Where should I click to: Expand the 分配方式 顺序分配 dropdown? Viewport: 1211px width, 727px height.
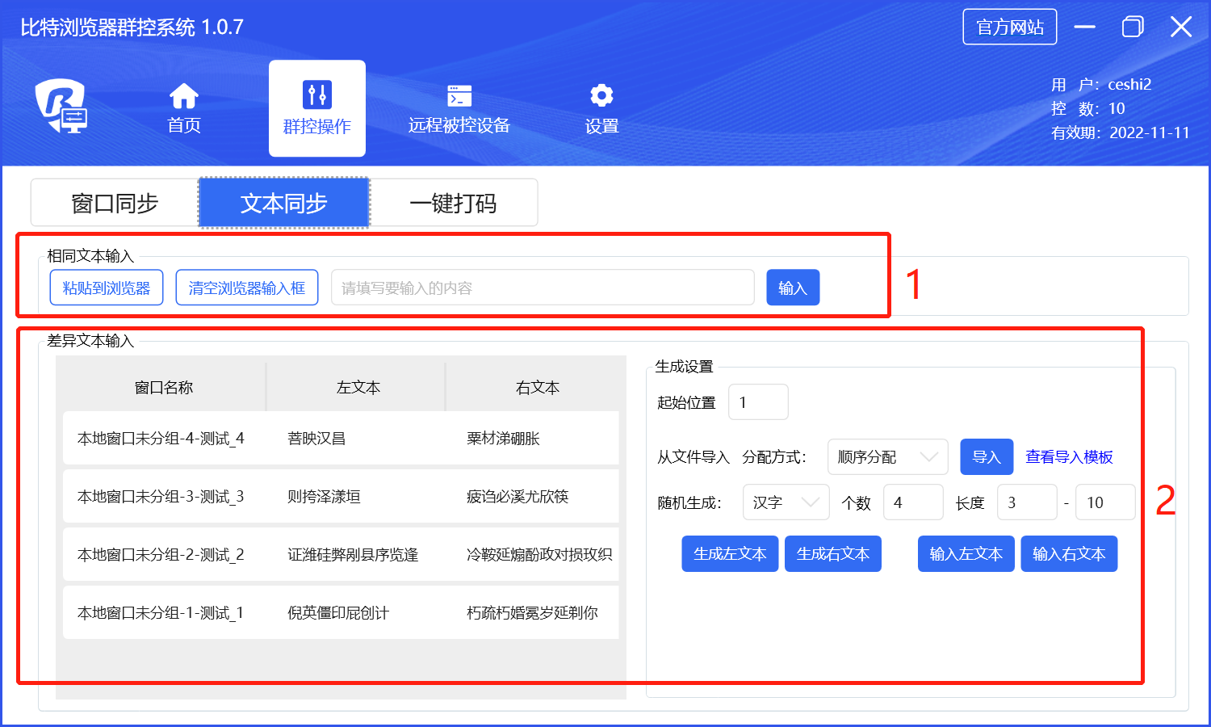tap(887, 457)
